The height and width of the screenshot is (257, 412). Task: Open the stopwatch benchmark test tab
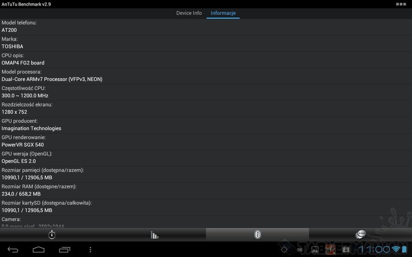[x=52, y=235]
